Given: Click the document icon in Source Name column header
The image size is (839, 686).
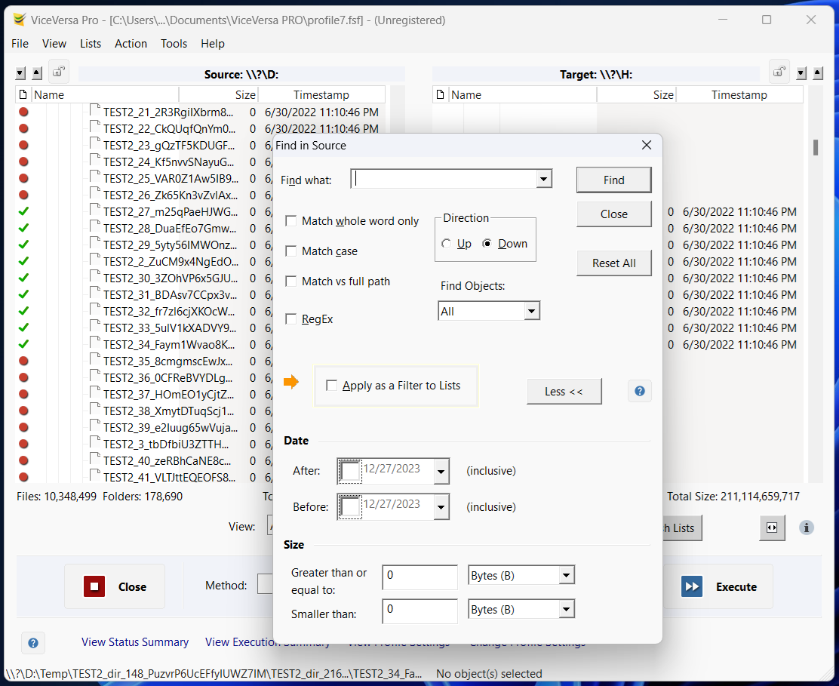Looking at the screenshot, I should [23, 95].
